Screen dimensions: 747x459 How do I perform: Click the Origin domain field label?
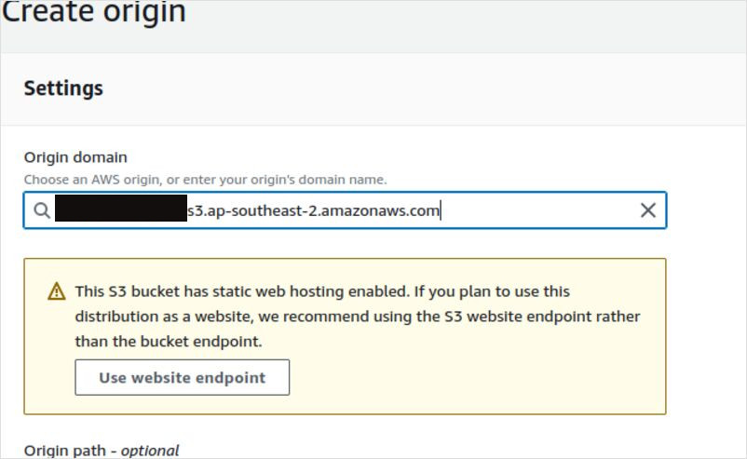(x=75, y=157)
